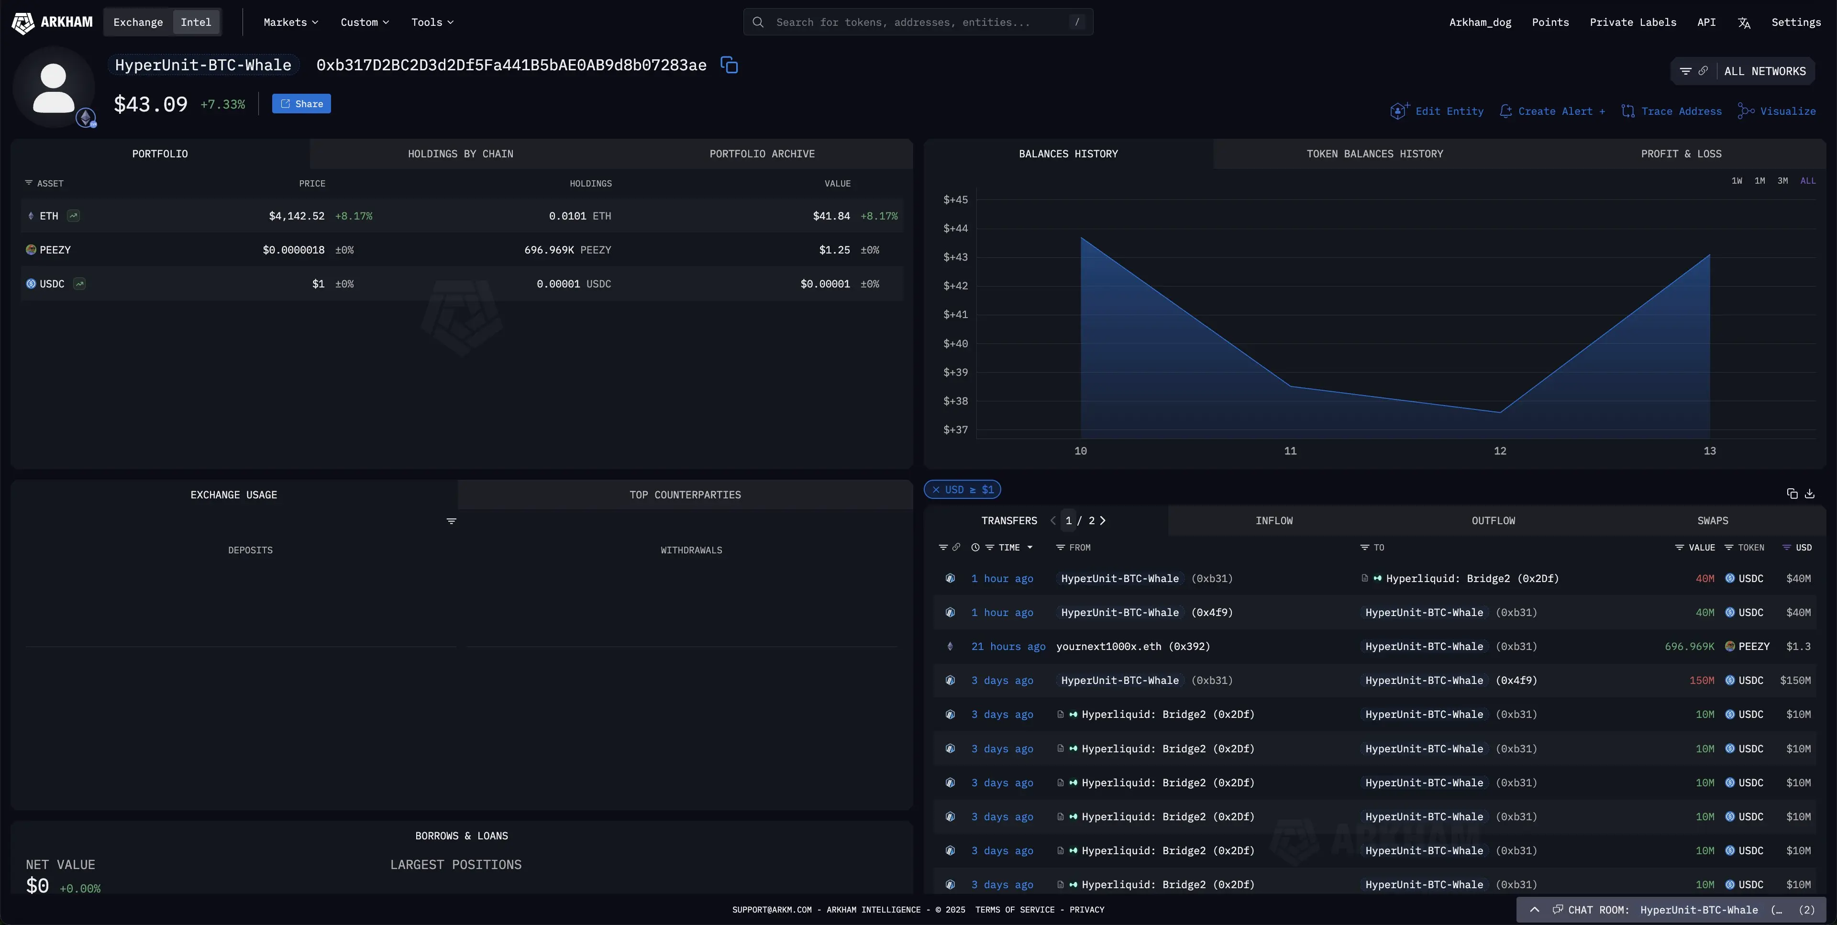
Task: Switch to Holdings By Chain tab
Action: click(460, 154)
